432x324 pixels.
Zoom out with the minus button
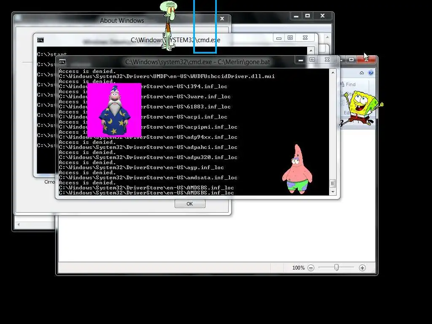[x=311, y=268]
